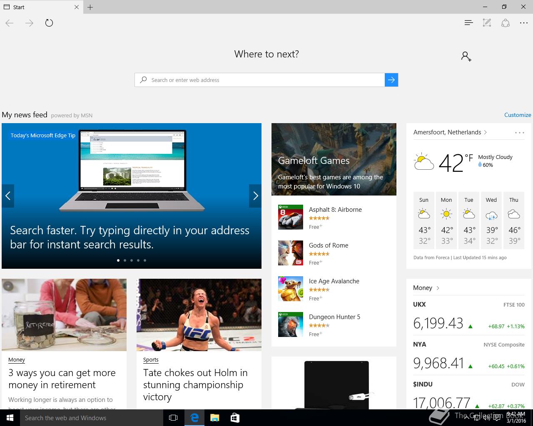Open File Explorer from the taskbar
The image size is (533, 426).
(x=214, y=418)
